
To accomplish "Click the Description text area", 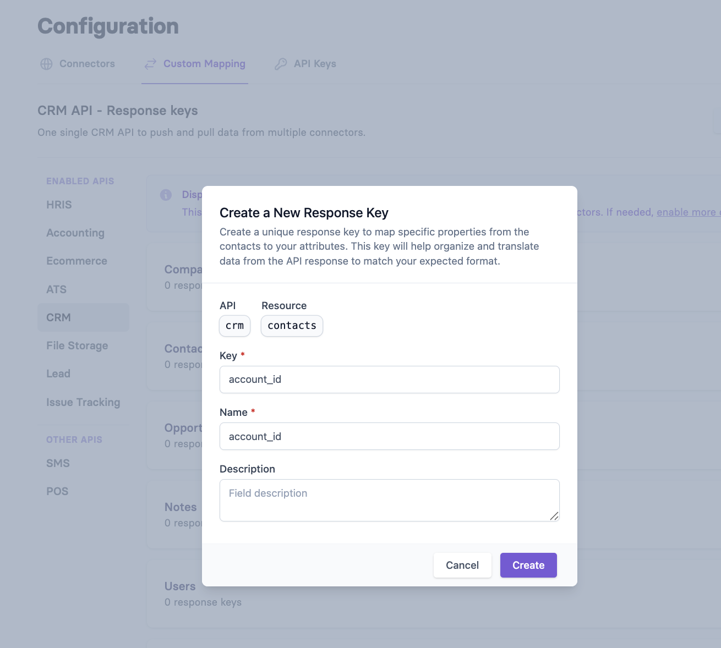I will pyautogui.click(x=389, y=500).
